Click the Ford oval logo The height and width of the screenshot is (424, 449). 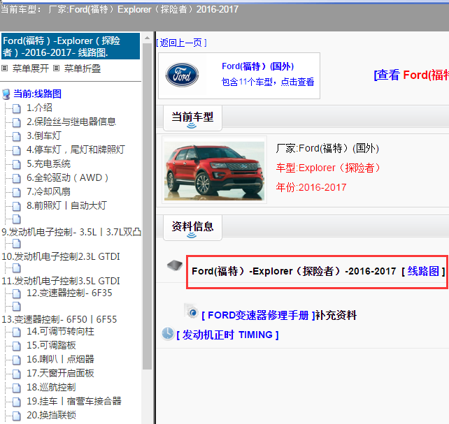tap(182, 75)
